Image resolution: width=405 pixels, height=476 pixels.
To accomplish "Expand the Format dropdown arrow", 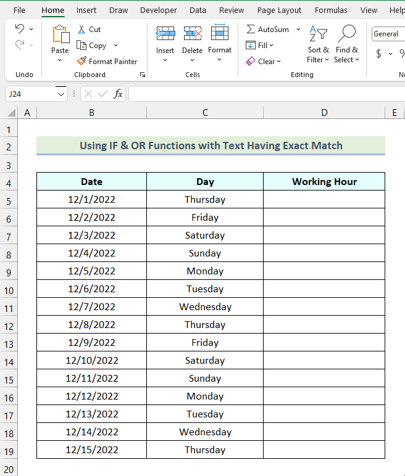I will (220, 60).
